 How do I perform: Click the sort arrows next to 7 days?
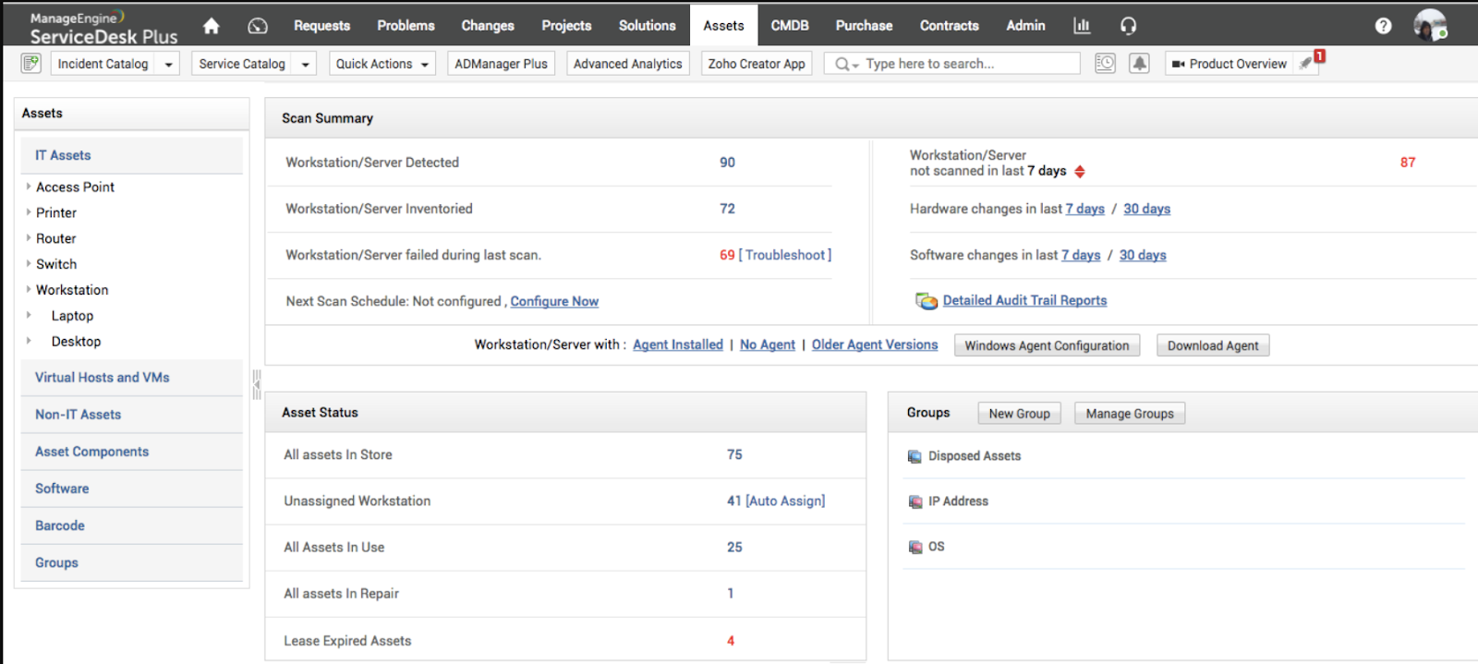pos(1080,172)
